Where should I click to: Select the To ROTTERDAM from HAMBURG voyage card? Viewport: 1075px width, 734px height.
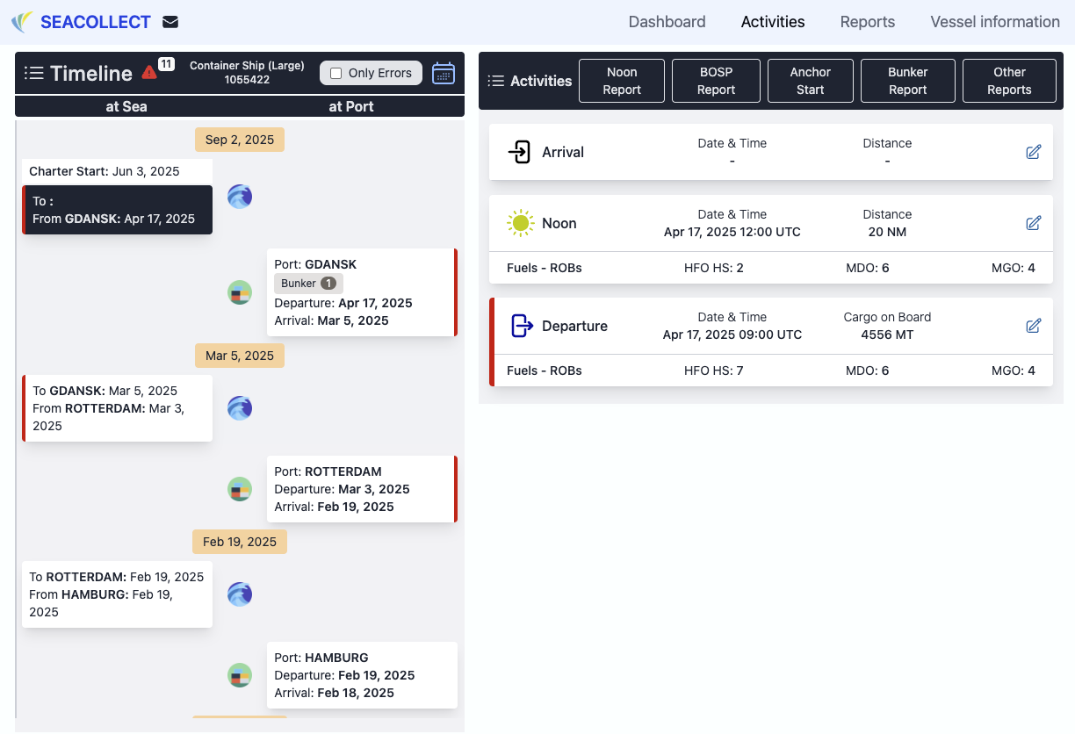pos(117,594)
